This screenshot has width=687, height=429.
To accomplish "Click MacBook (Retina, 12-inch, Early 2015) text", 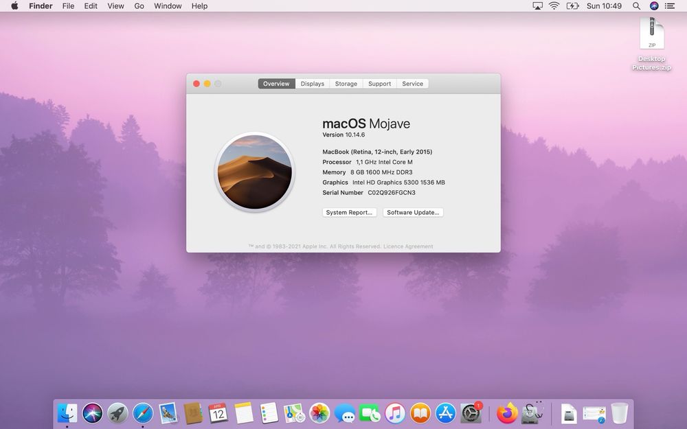I will [377, 152].
